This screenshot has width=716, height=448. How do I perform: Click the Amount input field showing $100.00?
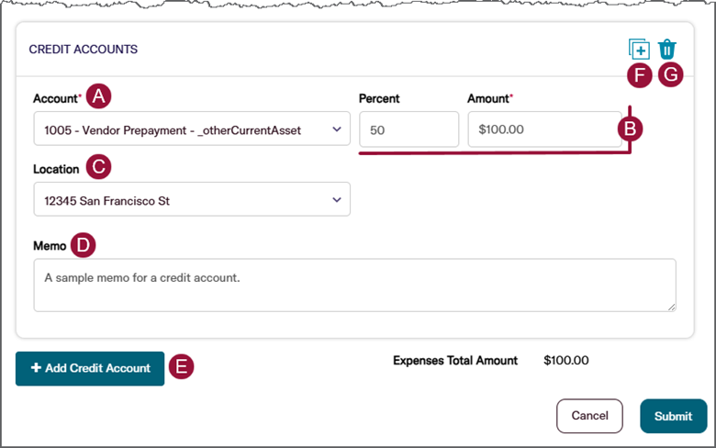tap(543, 129)
